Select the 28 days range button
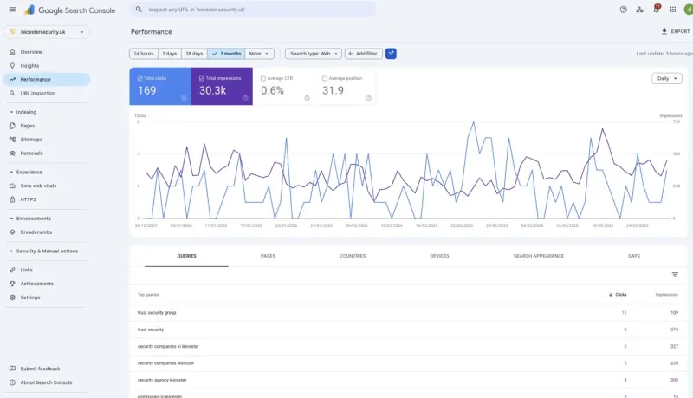 [x=194, y=54]
